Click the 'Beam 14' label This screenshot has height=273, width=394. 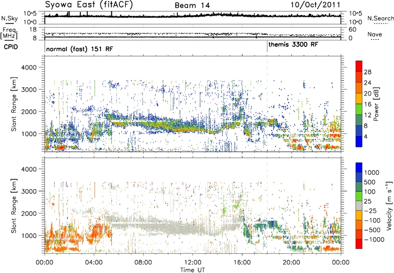coord(192,5)
